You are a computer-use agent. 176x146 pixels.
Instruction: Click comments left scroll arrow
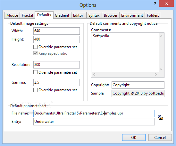coord(94,74)
